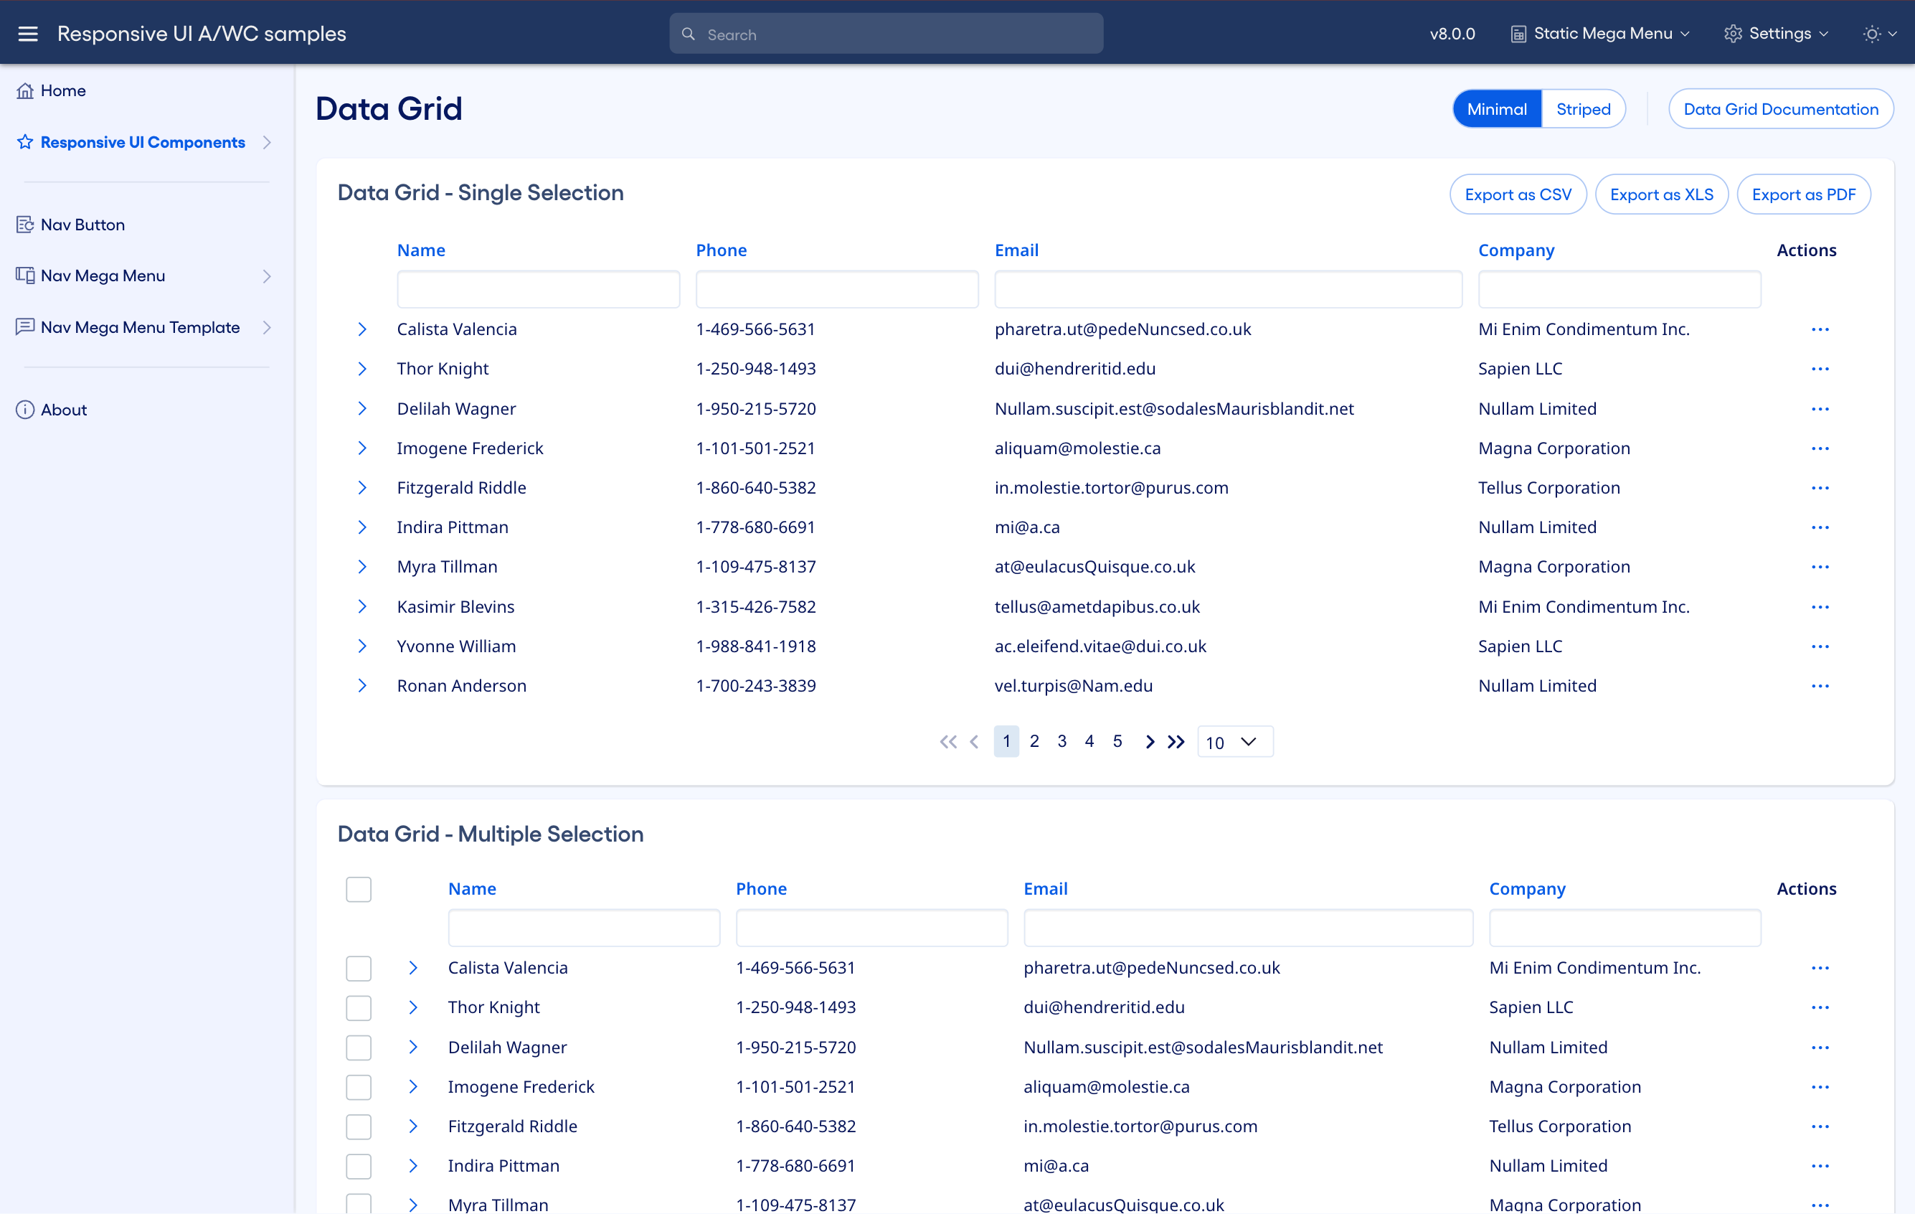Screen dimensions: 1915x1214
Task: Switch to the Striped grid style
Action: click(x=1583, y=108)
